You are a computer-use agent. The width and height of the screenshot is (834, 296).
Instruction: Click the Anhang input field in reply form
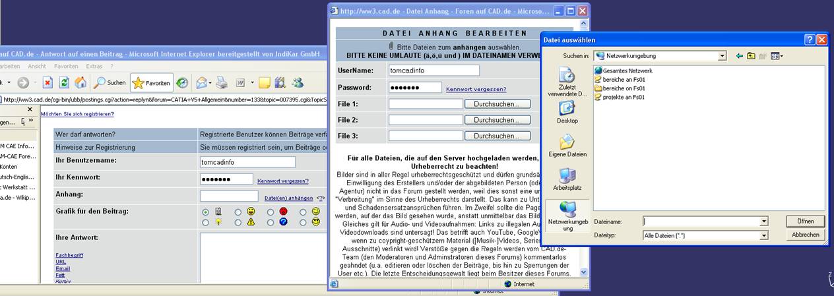pos(229,196)
